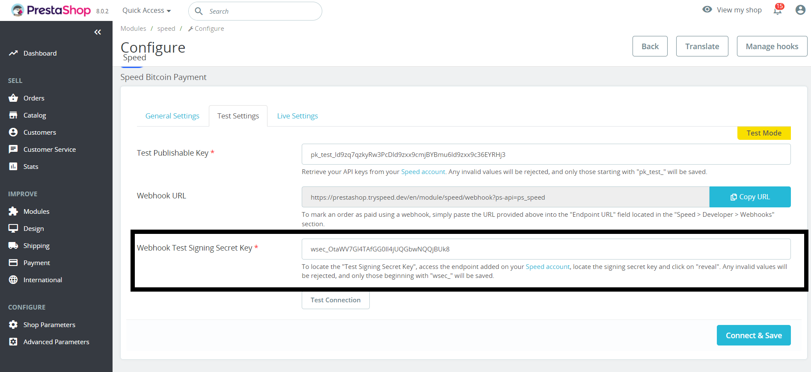This screenshot has width=811, height=372.
Task: Click the Test Publishable Key field
Action: point(546,154)
